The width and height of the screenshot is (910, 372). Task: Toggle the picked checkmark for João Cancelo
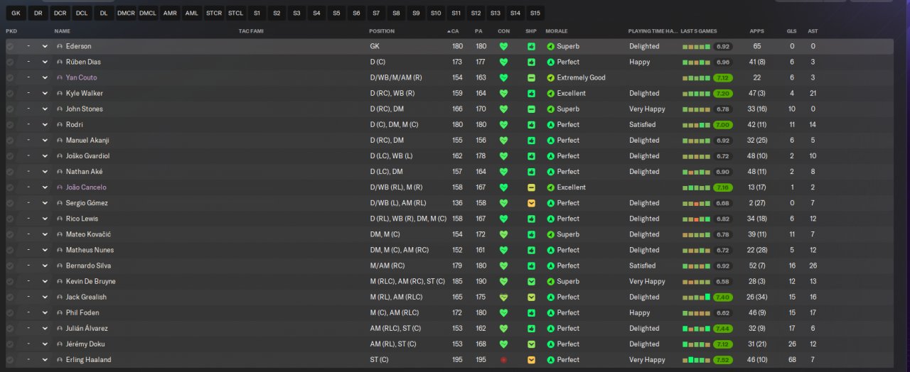pyautogui.click(x=10, y=187)
